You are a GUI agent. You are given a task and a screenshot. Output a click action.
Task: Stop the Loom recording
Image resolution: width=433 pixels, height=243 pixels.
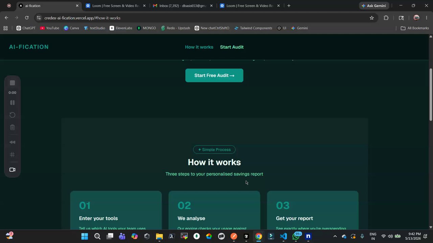(x=12, y=83)
